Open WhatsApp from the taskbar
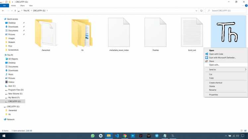Image resolution: width=248 pixels, height=139 pixels. pyautogui.click(x=93, y=136)
